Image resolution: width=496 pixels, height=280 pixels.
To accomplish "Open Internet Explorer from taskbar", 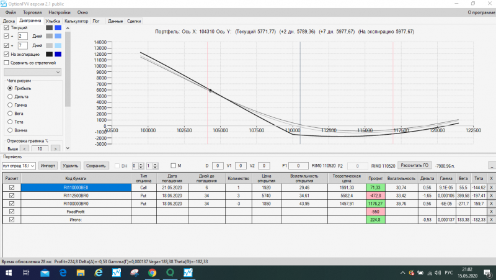I will (99, 273).
